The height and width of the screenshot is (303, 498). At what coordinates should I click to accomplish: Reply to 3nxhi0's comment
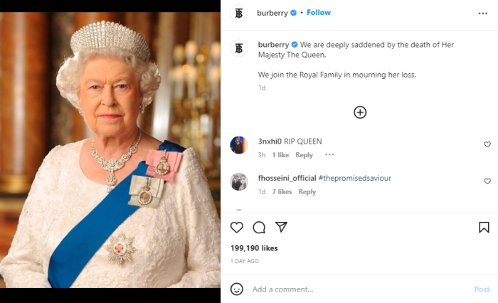pyautogui.click(x=304, y=155)
